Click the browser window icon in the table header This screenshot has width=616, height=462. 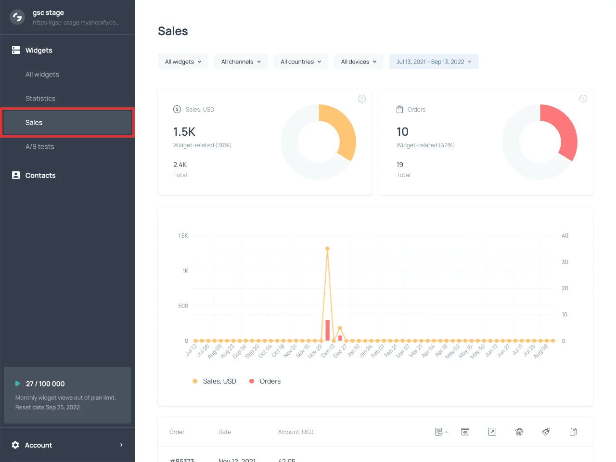point(465,432)
